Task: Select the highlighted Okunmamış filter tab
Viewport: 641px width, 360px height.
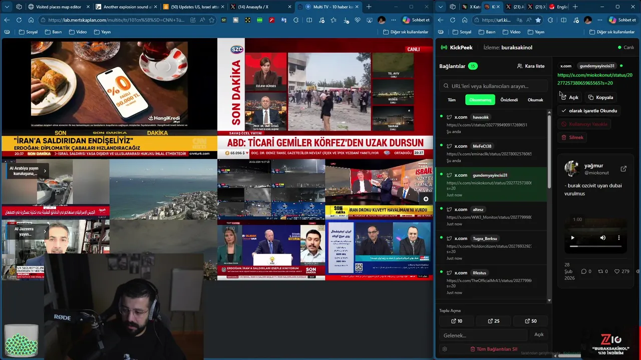Action: 480,100
